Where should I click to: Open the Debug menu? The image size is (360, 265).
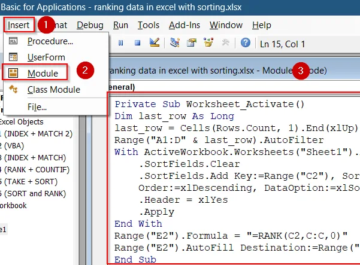click(x=90, y=25)
